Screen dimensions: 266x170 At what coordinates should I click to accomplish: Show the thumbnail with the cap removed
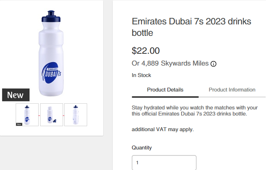tap(51, 114)
